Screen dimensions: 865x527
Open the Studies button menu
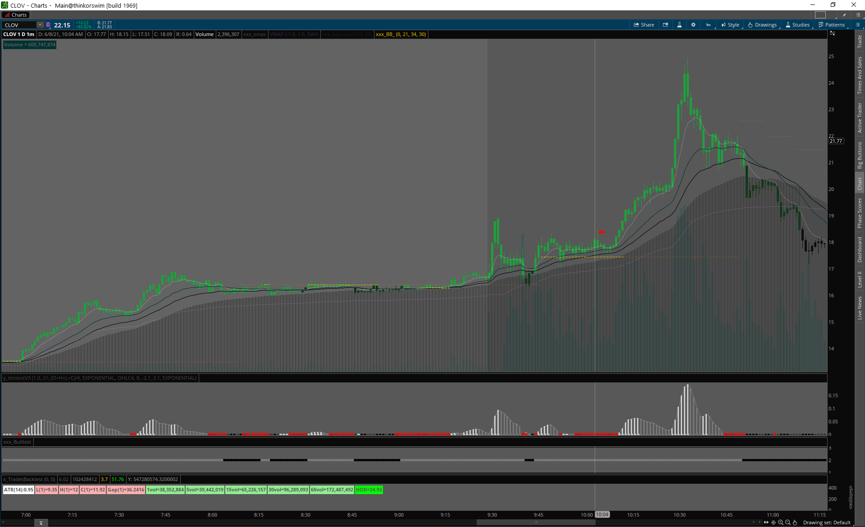[798, 25]
